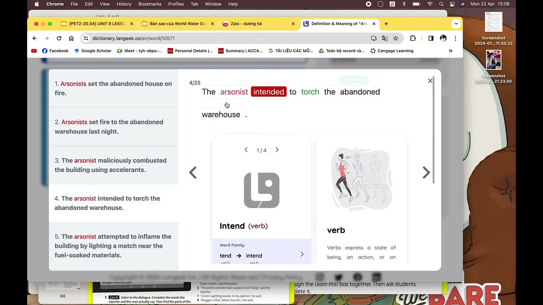543x305 pixels.
Task: Open the Chrome three-dot menu
Action: coord(455,38)
